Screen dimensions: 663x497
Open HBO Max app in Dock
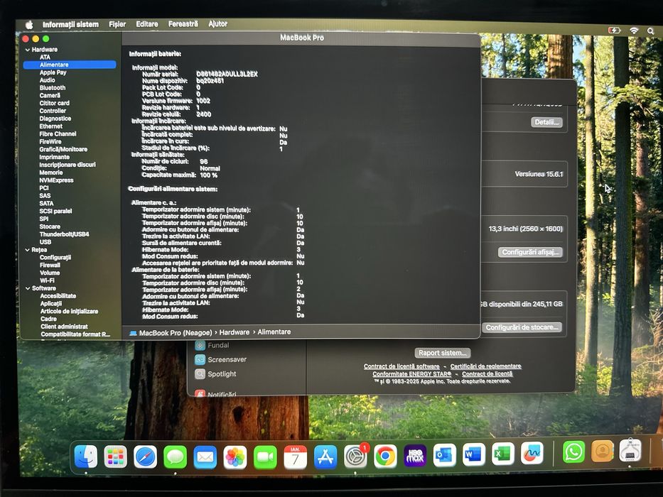415,456
